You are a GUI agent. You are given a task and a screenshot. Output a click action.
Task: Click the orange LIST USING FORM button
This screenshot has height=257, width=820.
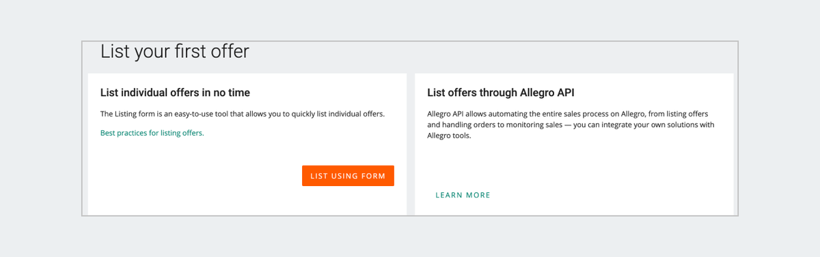[x=348, y=176]
